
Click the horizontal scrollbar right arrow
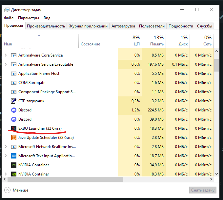tap(211, 179)
